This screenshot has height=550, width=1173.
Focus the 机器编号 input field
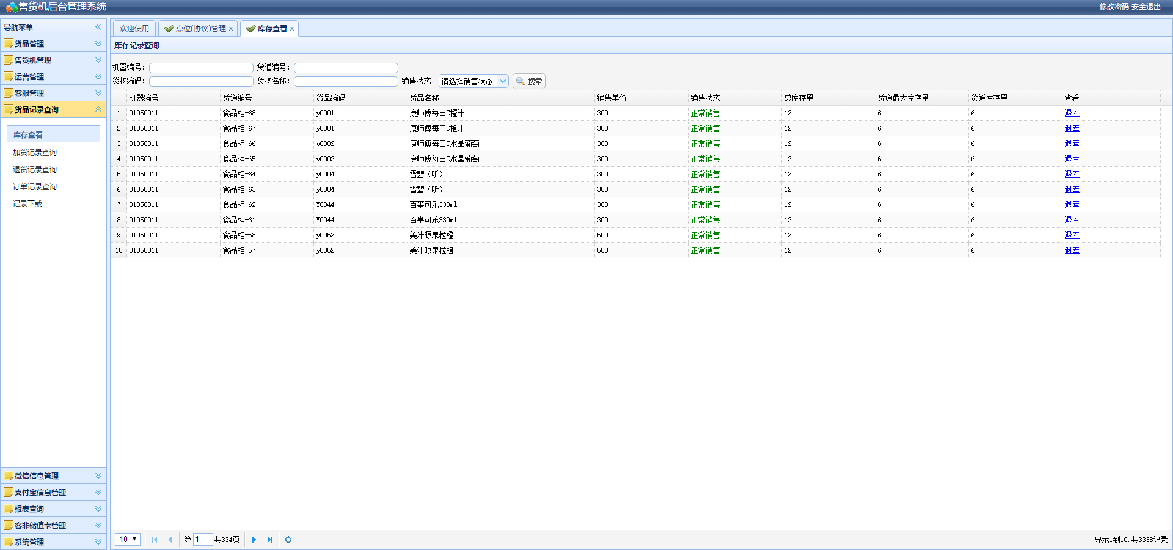pyautogui.click(x=201, y=68)
